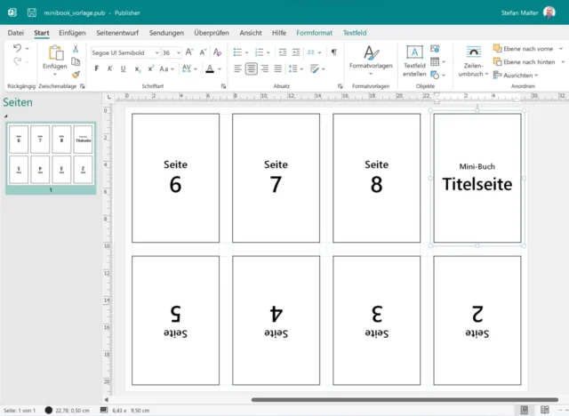Click the Textfeld erstellen icon
569x416 pixels.
pyautogui.click(x=414, y=53)
